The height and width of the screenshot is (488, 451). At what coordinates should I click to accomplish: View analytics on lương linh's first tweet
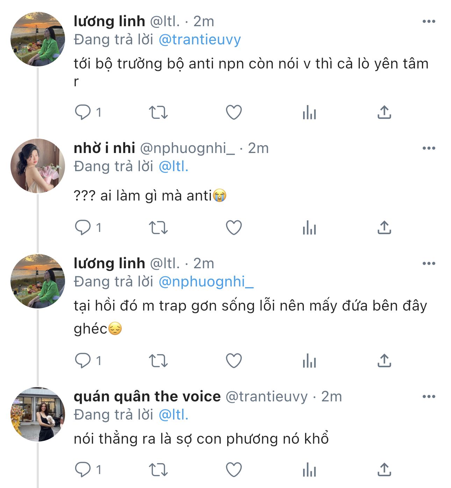click(x=309, y=113)
